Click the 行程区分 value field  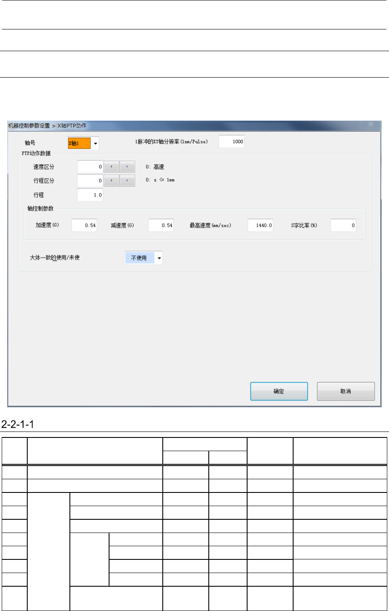(x=90, y=180)
